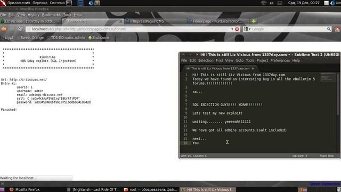Open the Tab Size: 4 selector
Screen dimensions: 341x192
[x=299, y=156]
